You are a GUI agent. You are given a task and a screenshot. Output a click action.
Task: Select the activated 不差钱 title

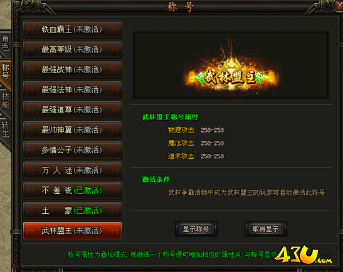pyautogui.click(x=72, y=191)
